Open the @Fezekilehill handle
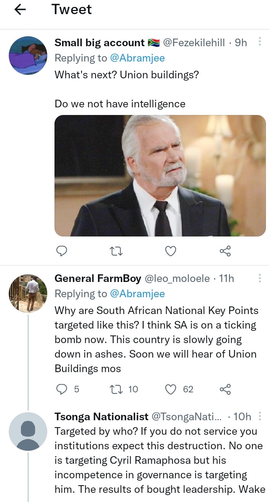The width and height of the screenshot is (269, 502). (x=194, y=42)
